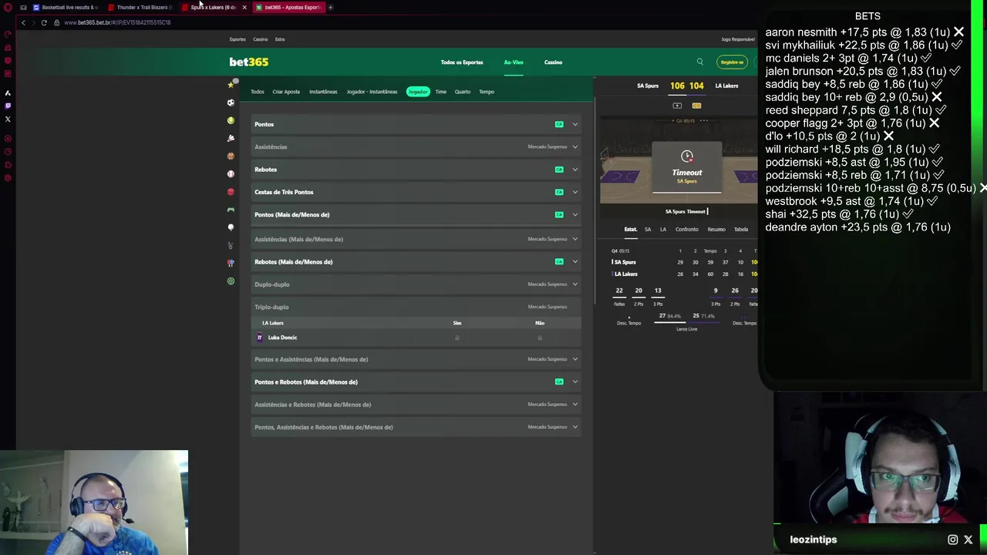Close the Spurs x Lakers browser tab

coord(244,7)
